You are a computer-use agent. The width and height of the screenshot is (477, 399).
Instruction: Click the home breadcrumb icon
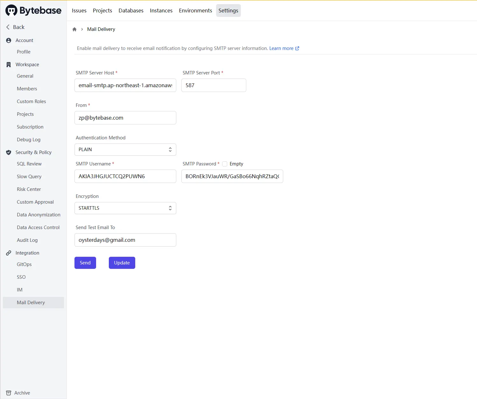[x=74, y=29]
